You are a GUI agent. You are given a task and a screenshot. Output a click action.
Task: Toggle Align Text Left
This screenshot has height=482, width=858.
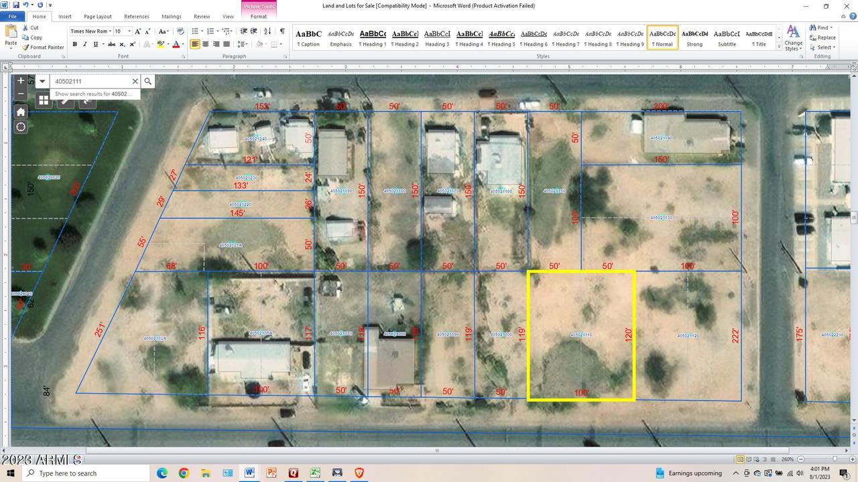tap(195, 44)
